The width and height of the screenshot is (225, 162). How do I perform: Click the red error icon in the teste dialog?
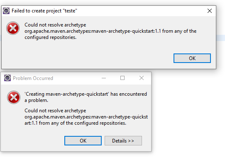[x=13, y=28]
